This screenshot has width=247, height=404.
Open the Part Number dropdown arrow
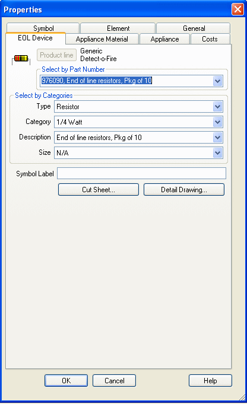click(x=217, y=81)
